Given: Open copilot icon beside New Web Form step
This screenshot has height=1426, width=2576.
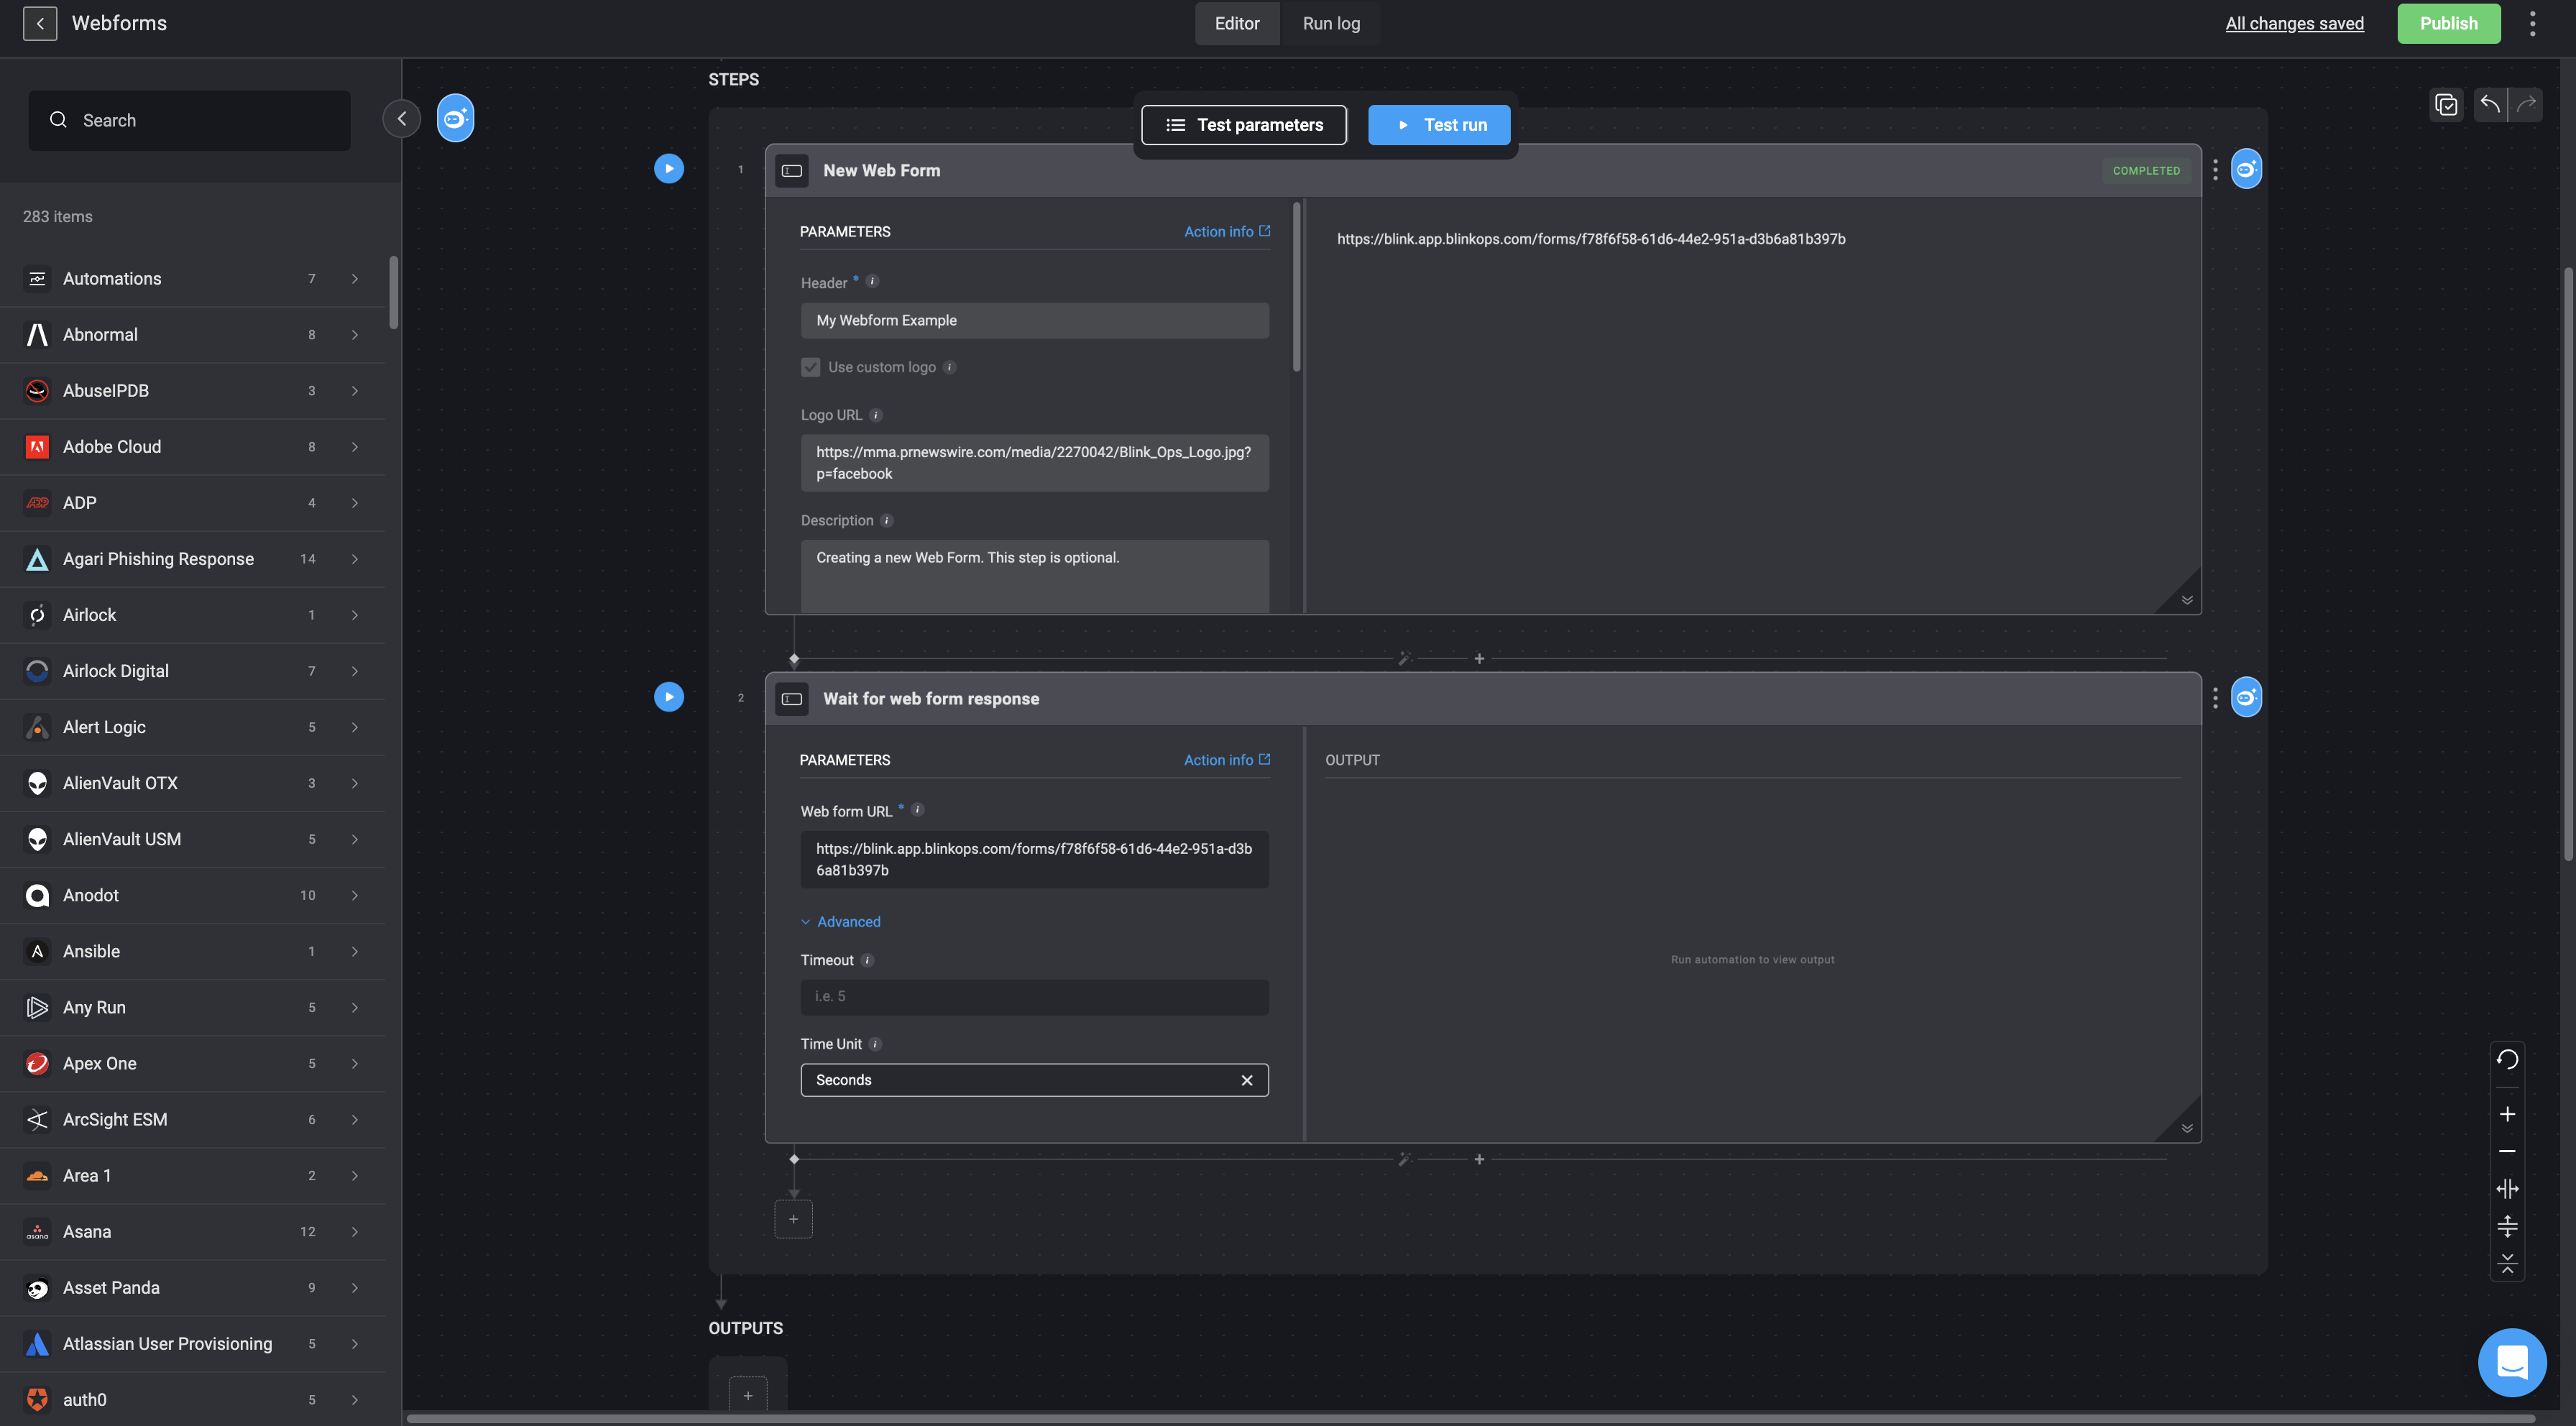Looking at the screenshot, I should point(2246,169).
